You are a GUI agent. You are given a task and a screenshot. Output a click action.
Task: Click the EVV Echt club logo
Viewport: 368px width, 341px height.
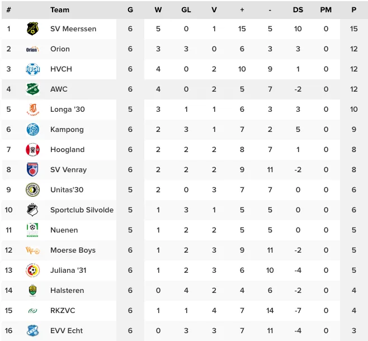32,331
